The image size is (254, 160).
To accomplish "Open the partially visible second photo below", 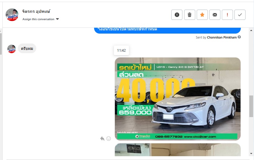I will point(178,150).
